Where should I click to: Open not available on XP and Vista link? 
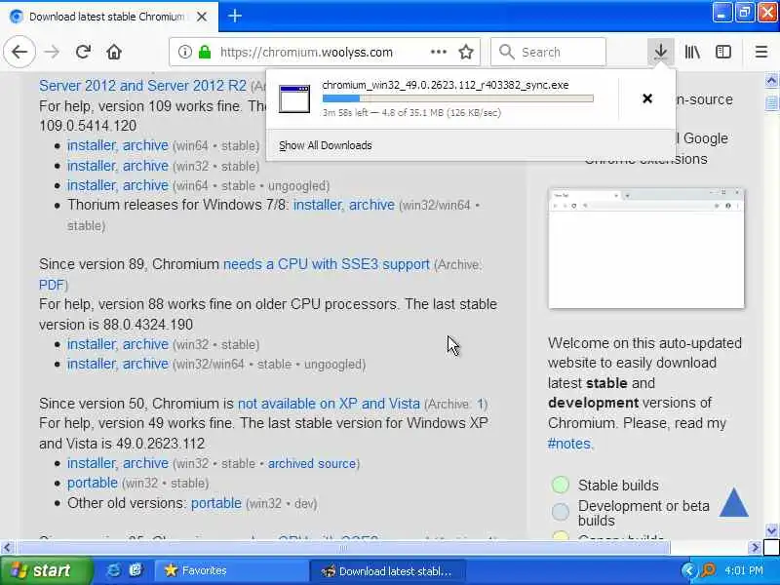tap(329, 404)
